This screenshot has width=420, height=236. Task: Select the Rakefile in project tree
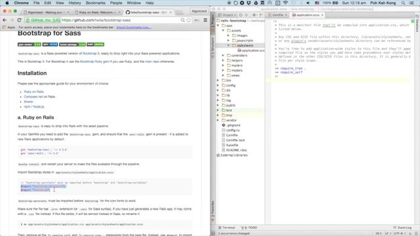point(230,145)
